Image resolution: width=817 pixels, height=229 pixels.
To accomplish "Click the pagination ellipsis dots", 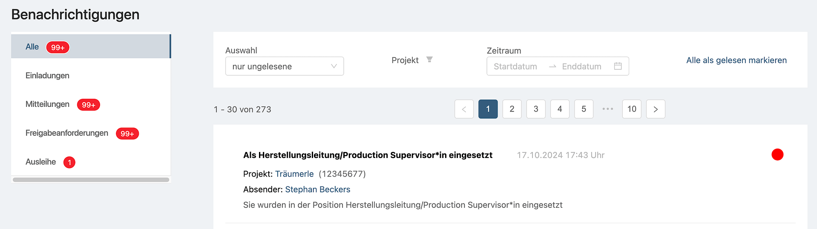I will click(607, 109).
